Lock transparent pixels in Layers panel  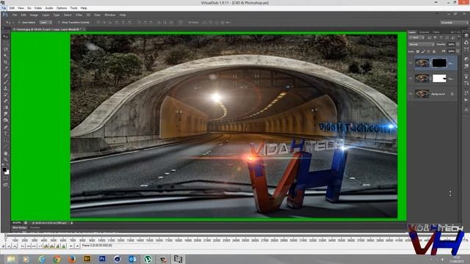click(418, 51)
